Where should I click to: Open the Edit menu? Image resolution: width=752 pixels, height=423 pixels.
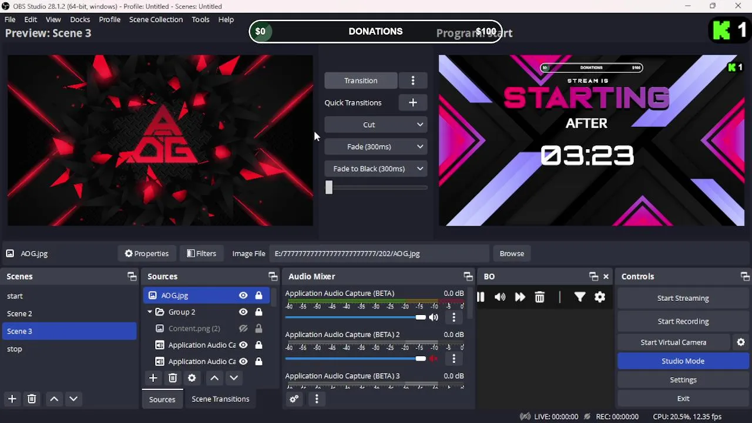tap(31, 19)
